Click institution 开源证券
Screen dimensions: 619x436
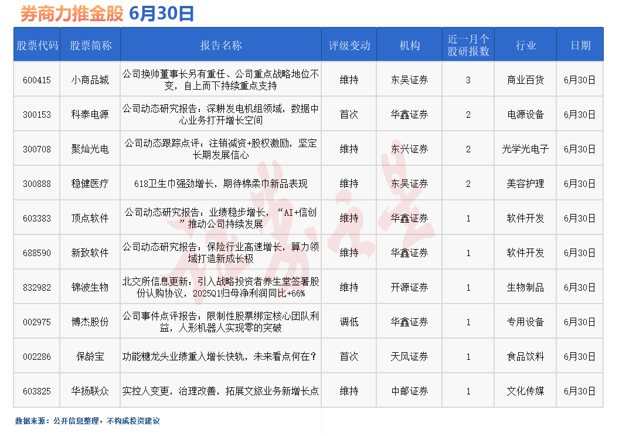[x=409, y=288]
